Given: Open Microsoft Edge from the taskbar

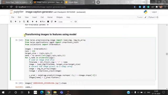Looking at the screenshot, I should pos(42,92).
